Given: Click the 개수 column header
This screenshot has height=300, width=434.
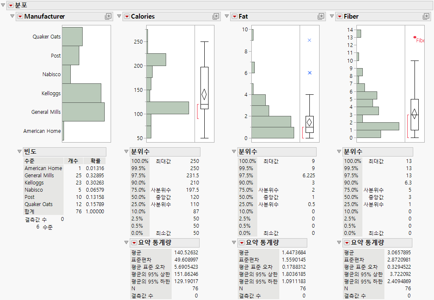Looking at the screenshot, I should click(x=73, y=161).
